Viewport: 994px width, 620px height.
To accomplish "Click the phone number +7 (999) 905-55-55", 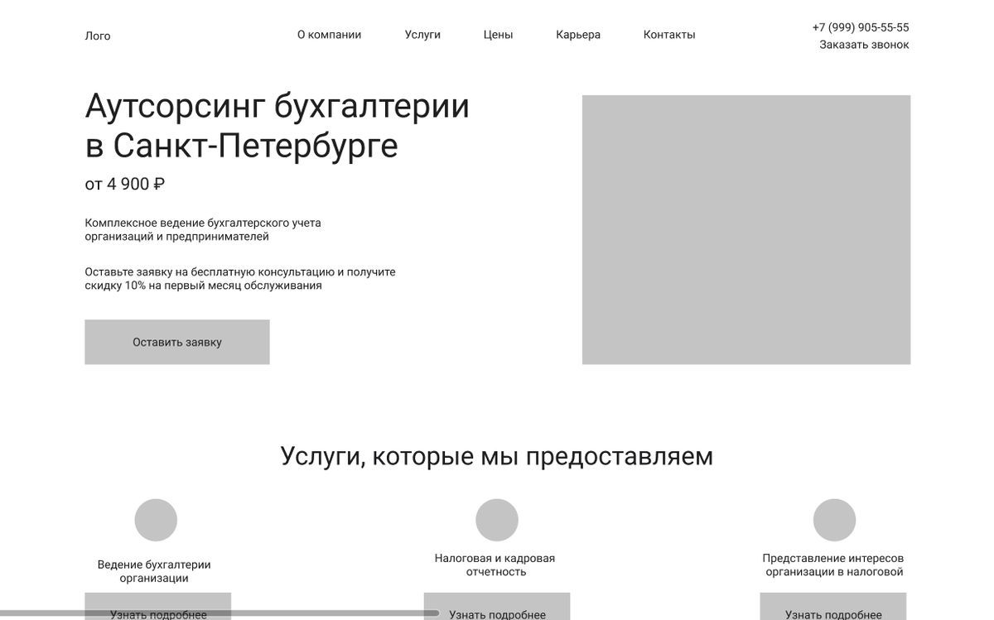I will [x=861, y=27].
